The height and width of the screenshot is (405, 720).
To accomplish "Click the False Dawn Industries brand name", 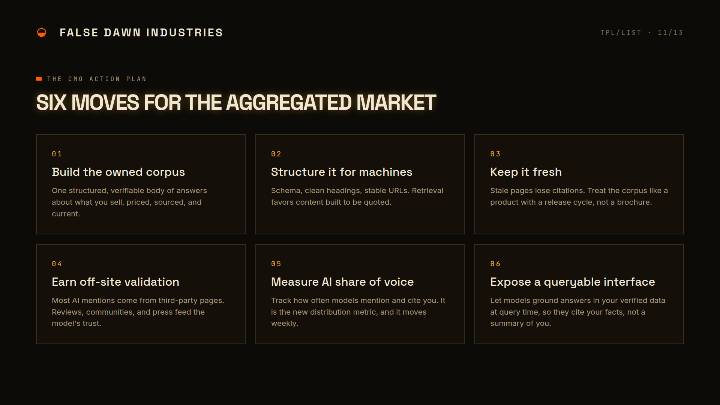I will click(x=141, y=33).
